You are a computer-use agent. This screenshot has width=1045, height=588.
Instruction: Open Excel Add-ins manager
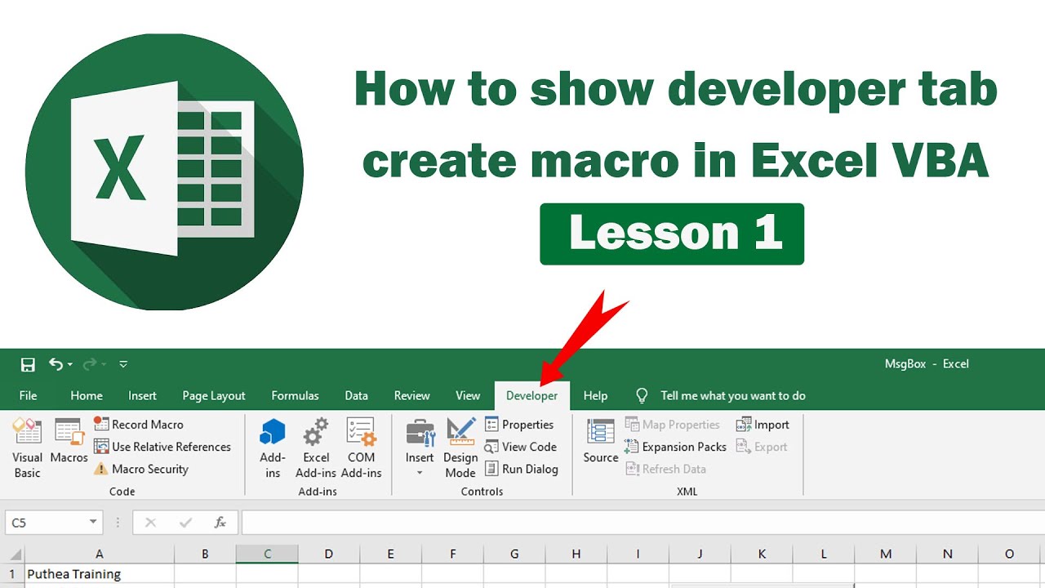[316, 448]
